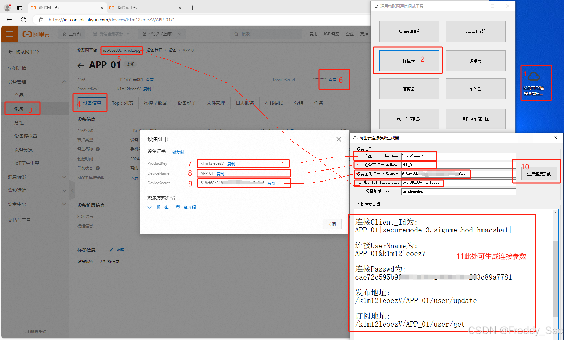
Task: Click the 设备ID DeviceName input field
Action: point(458,165)
